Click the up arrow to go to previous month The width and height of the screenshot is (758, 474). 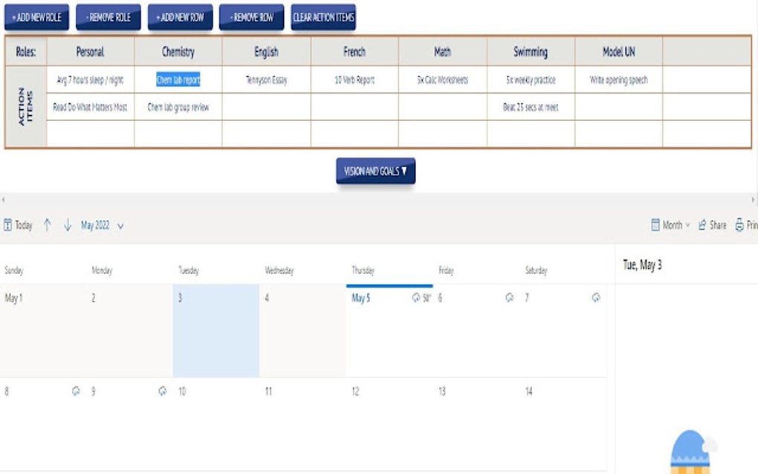(x=46, y=225)
